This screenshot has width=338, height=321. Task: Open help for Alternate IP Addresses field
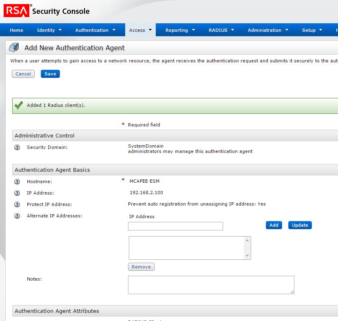17,215
